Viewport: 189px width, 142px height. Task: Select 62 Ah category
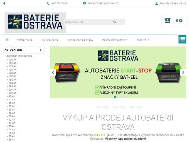pos(12,119)
